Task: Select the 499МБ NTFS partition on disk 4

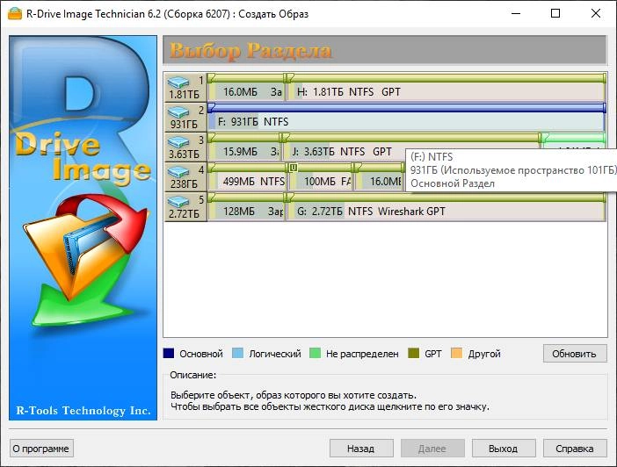Action: point(248,177)
